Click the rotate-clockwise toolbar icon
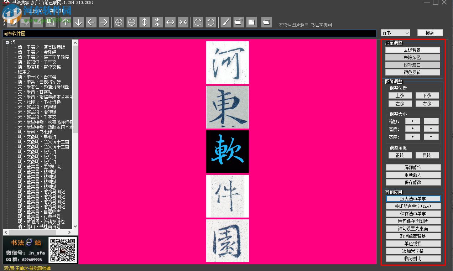 click(198, 22)
